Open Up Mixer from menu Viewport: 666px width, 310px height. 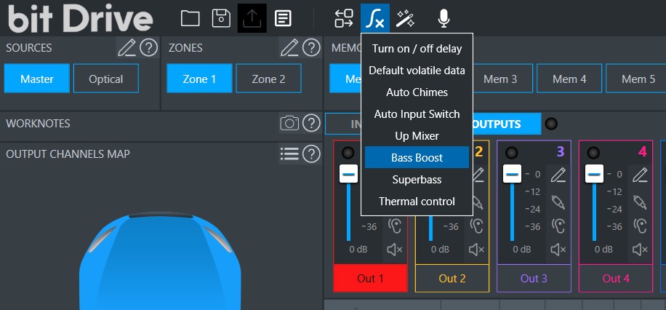(x=417, y=136)
